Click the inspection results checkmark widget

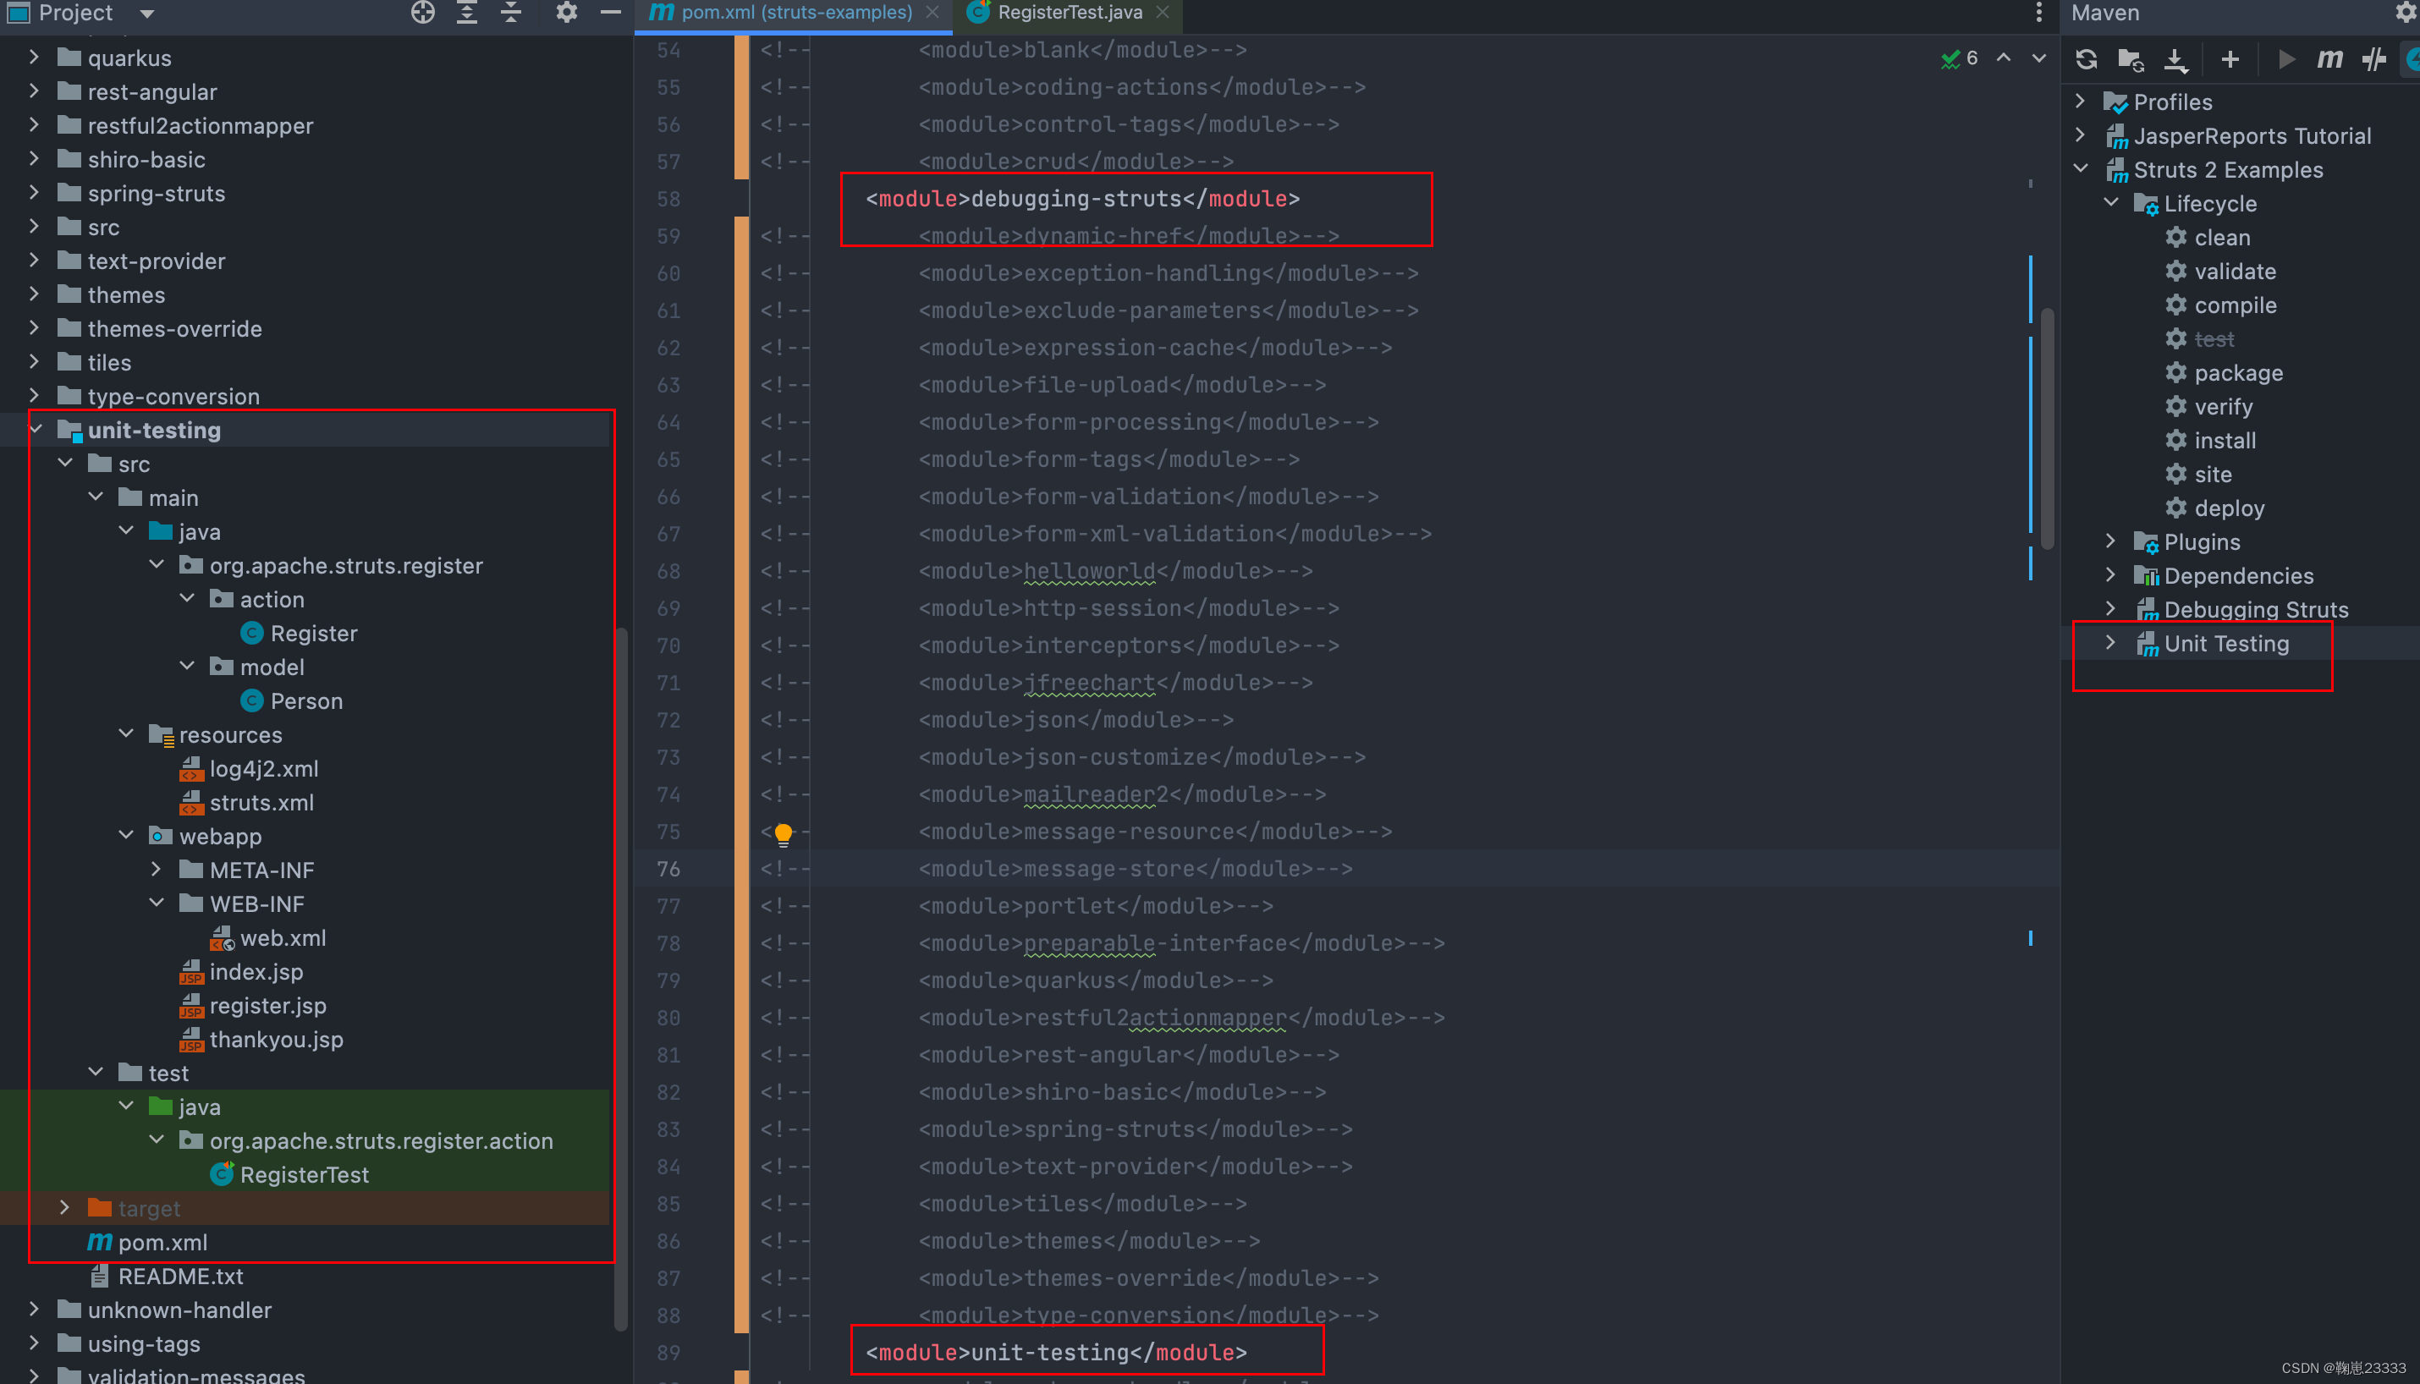(1959, 59)
